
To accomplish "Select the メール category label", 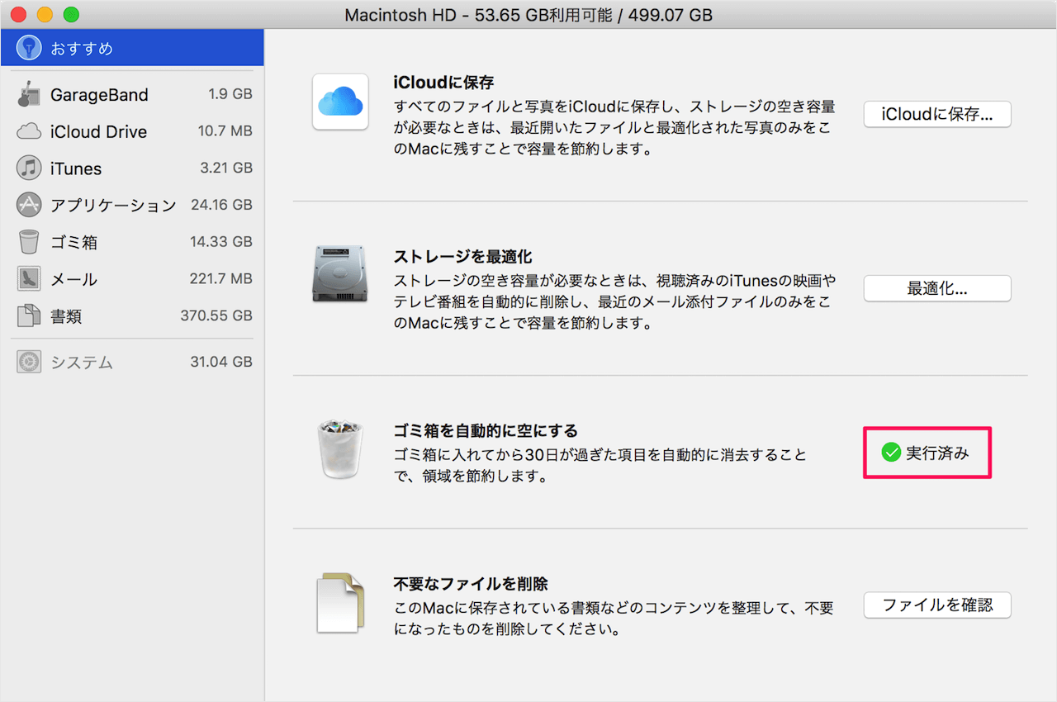I will (x=73, y=280).
